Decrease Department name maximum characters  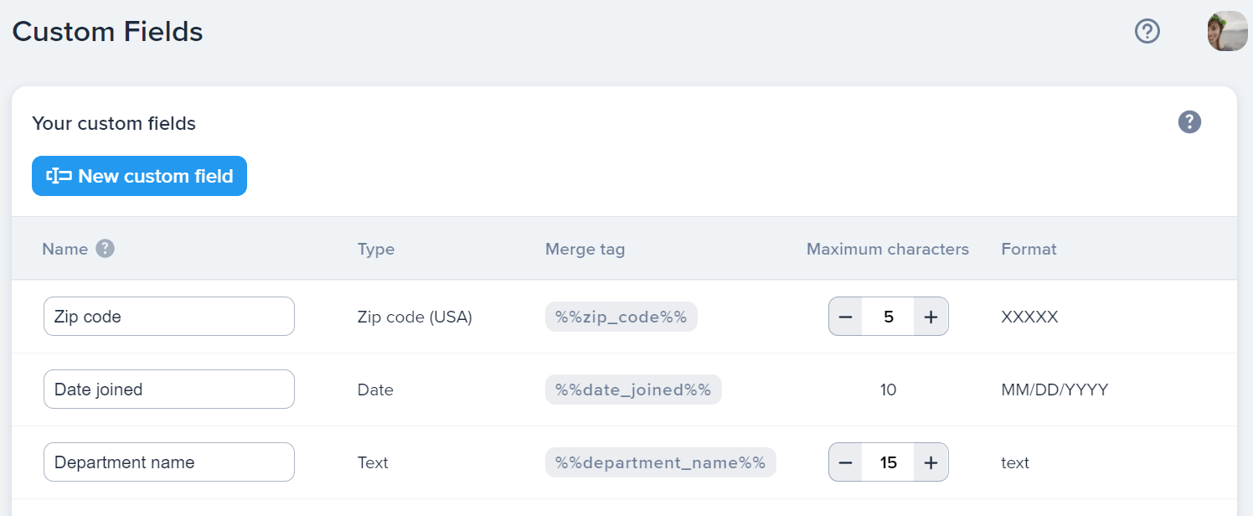click(845, 462)
